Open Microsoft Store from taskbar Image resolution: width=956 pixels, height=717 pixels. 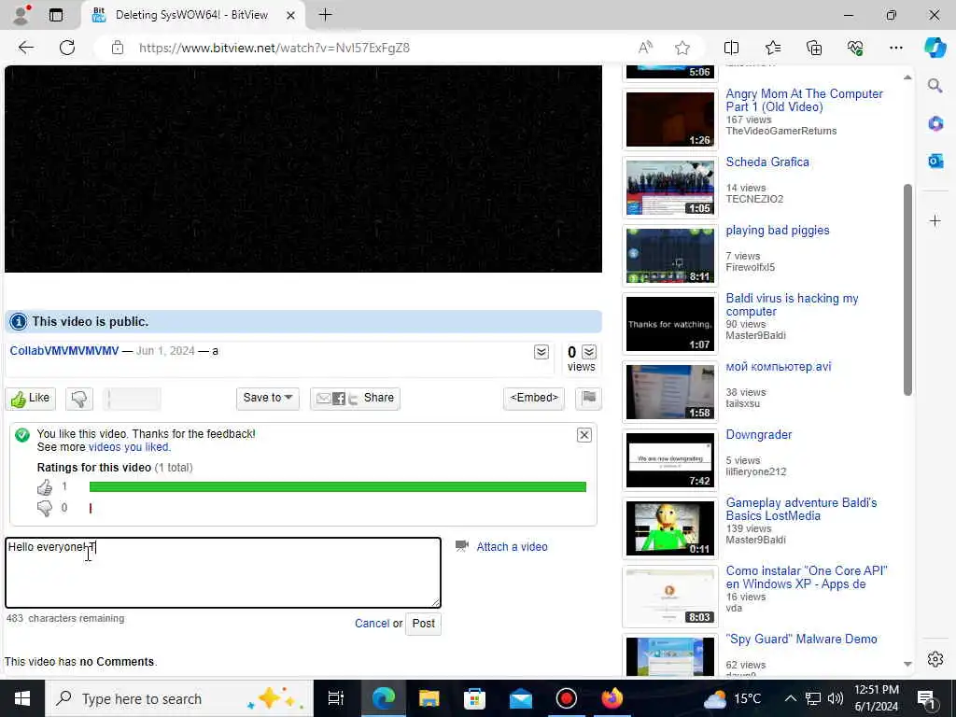[474, 698]
